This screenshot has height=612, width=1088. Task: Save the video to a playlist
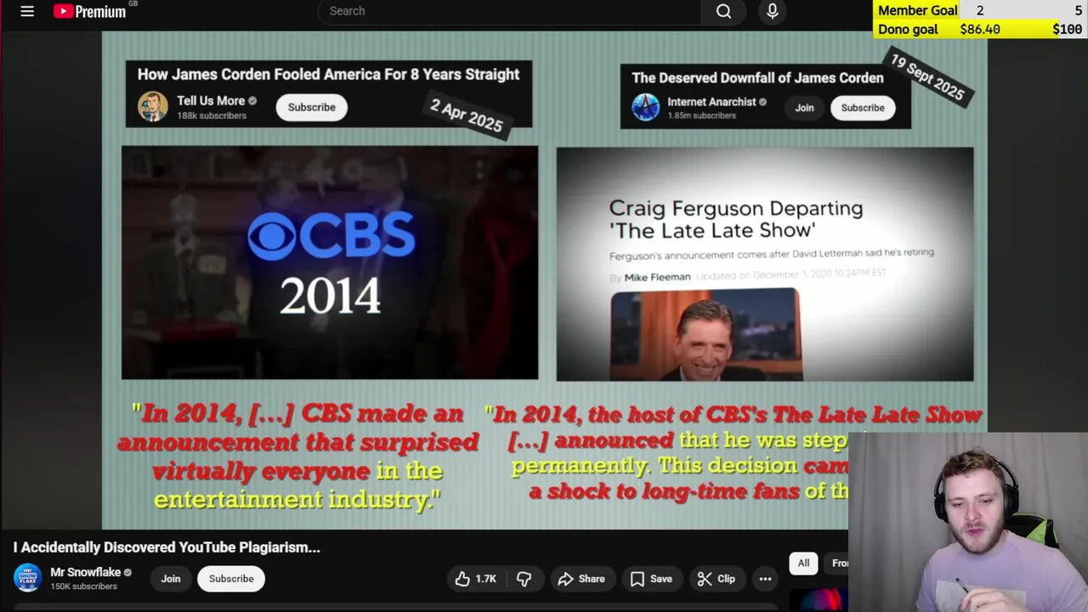(651, 579)
